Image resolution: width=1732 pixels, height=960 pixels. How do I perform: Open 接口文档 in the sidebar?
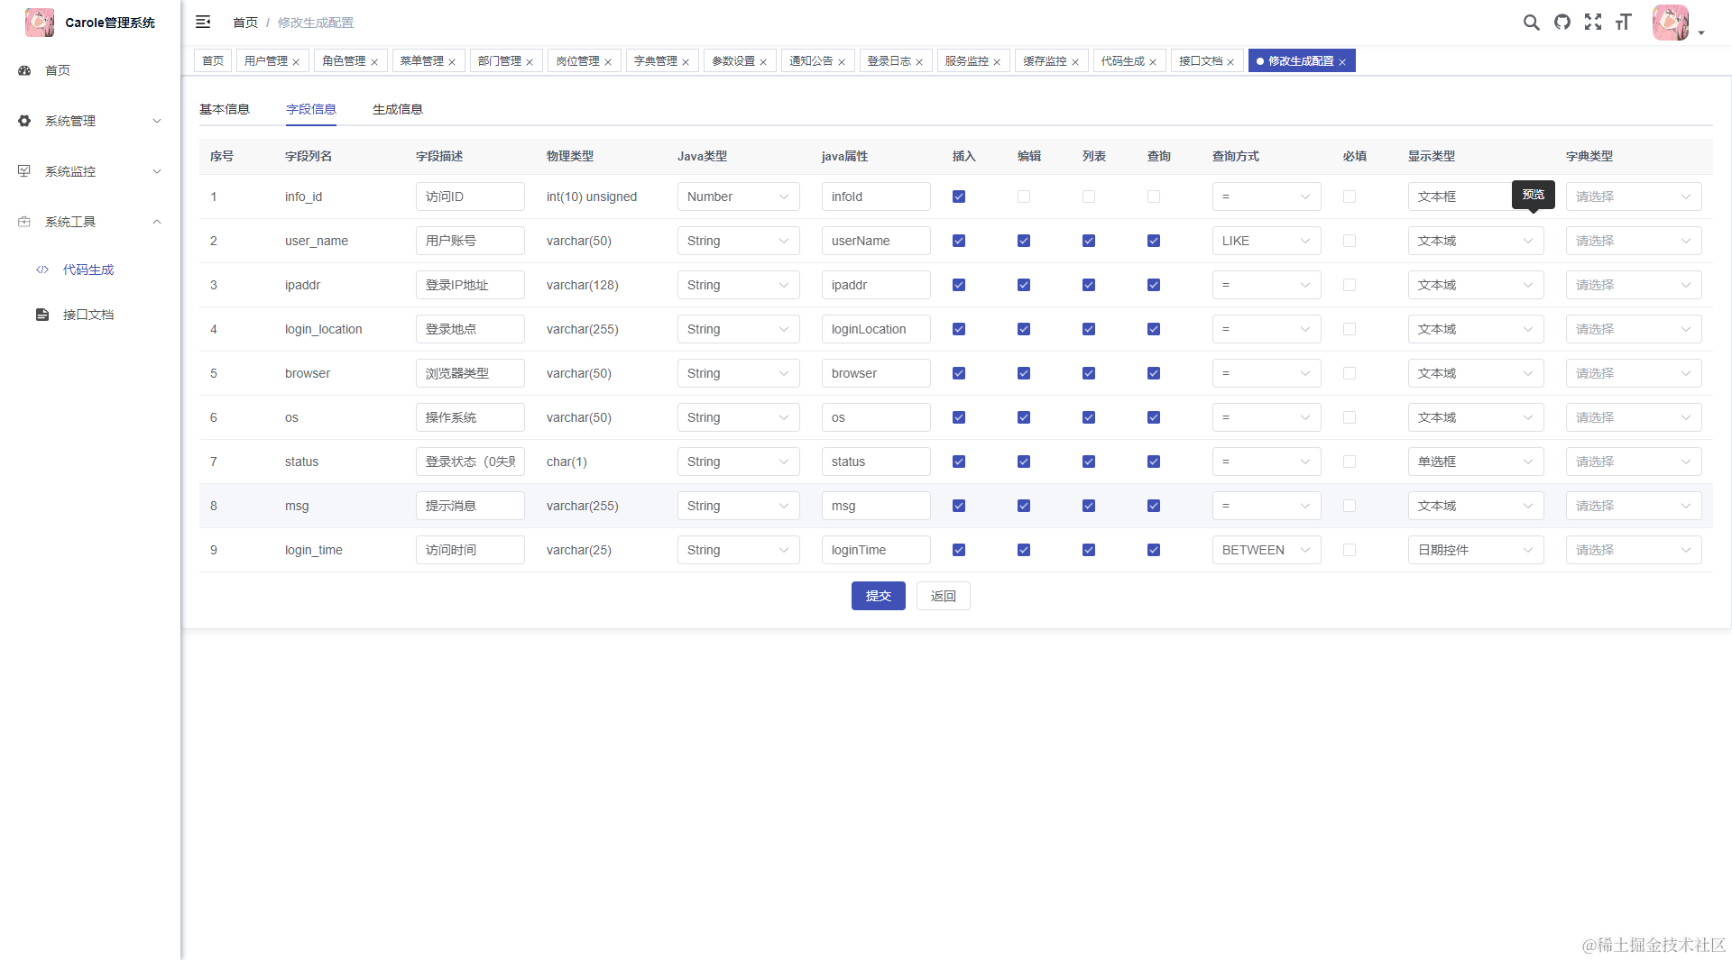[x=88, y=315]
